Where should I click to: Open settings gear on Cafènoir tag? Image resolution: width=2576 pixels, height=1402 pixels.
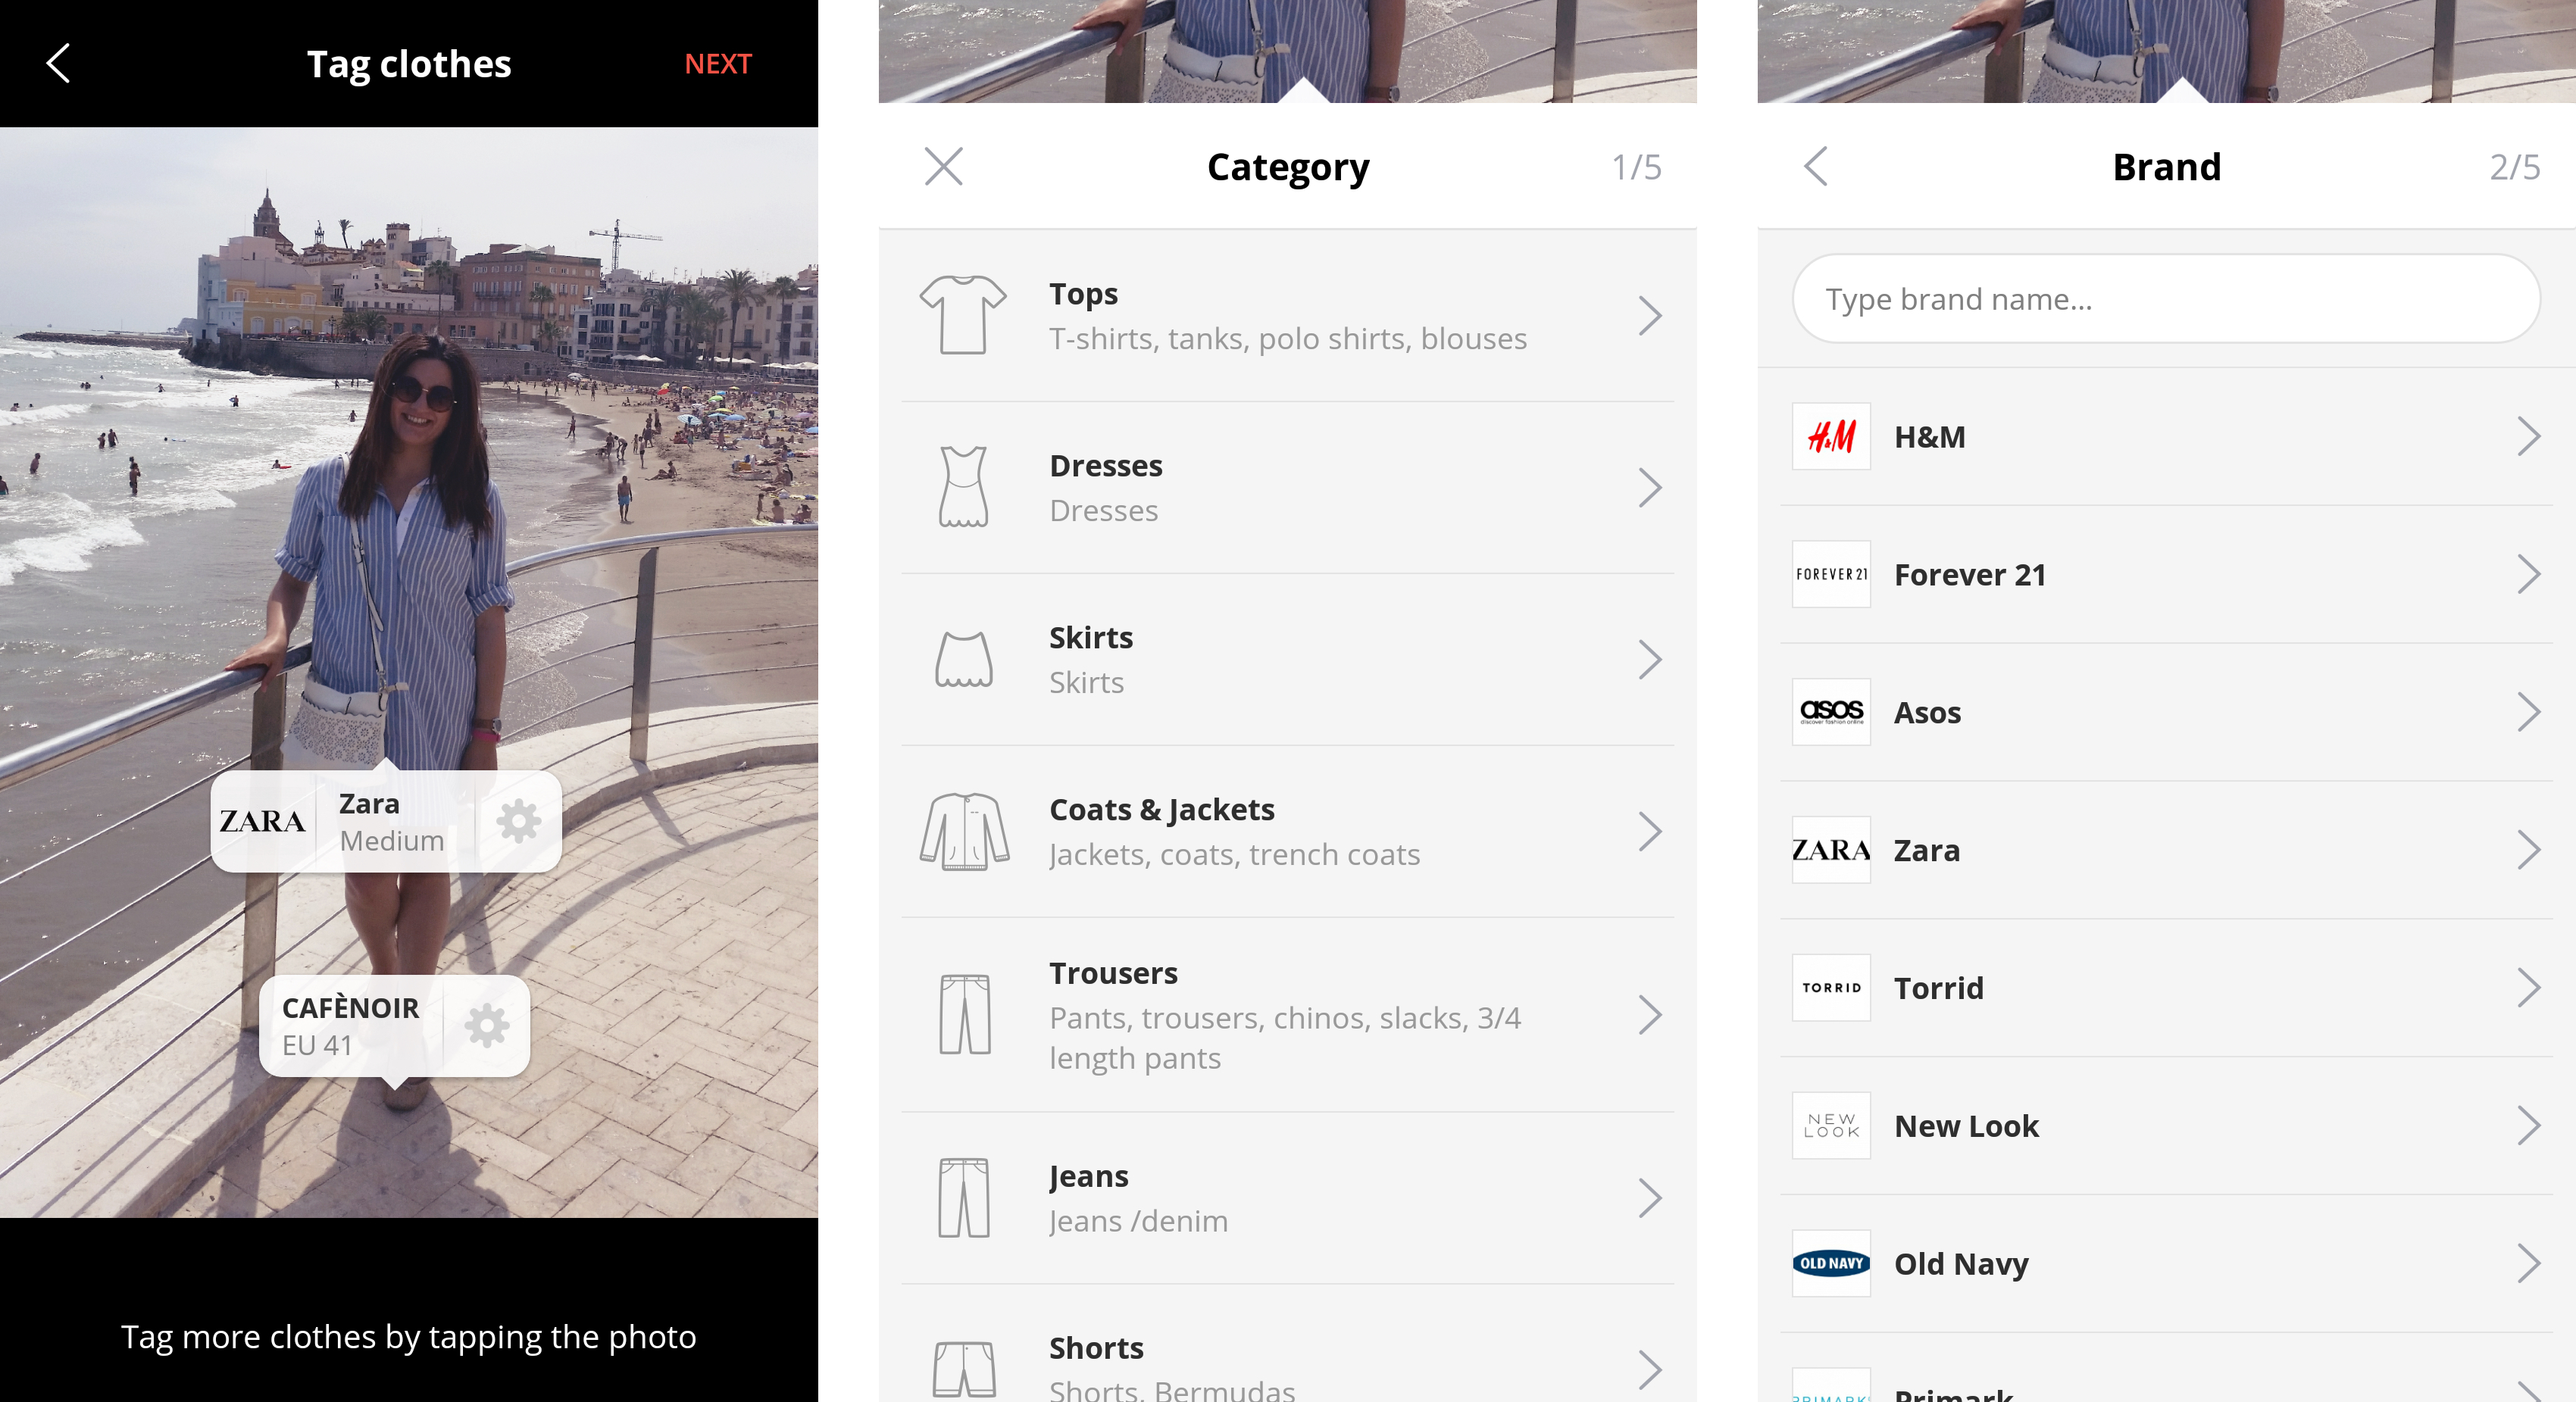[x=487, y=1025]
